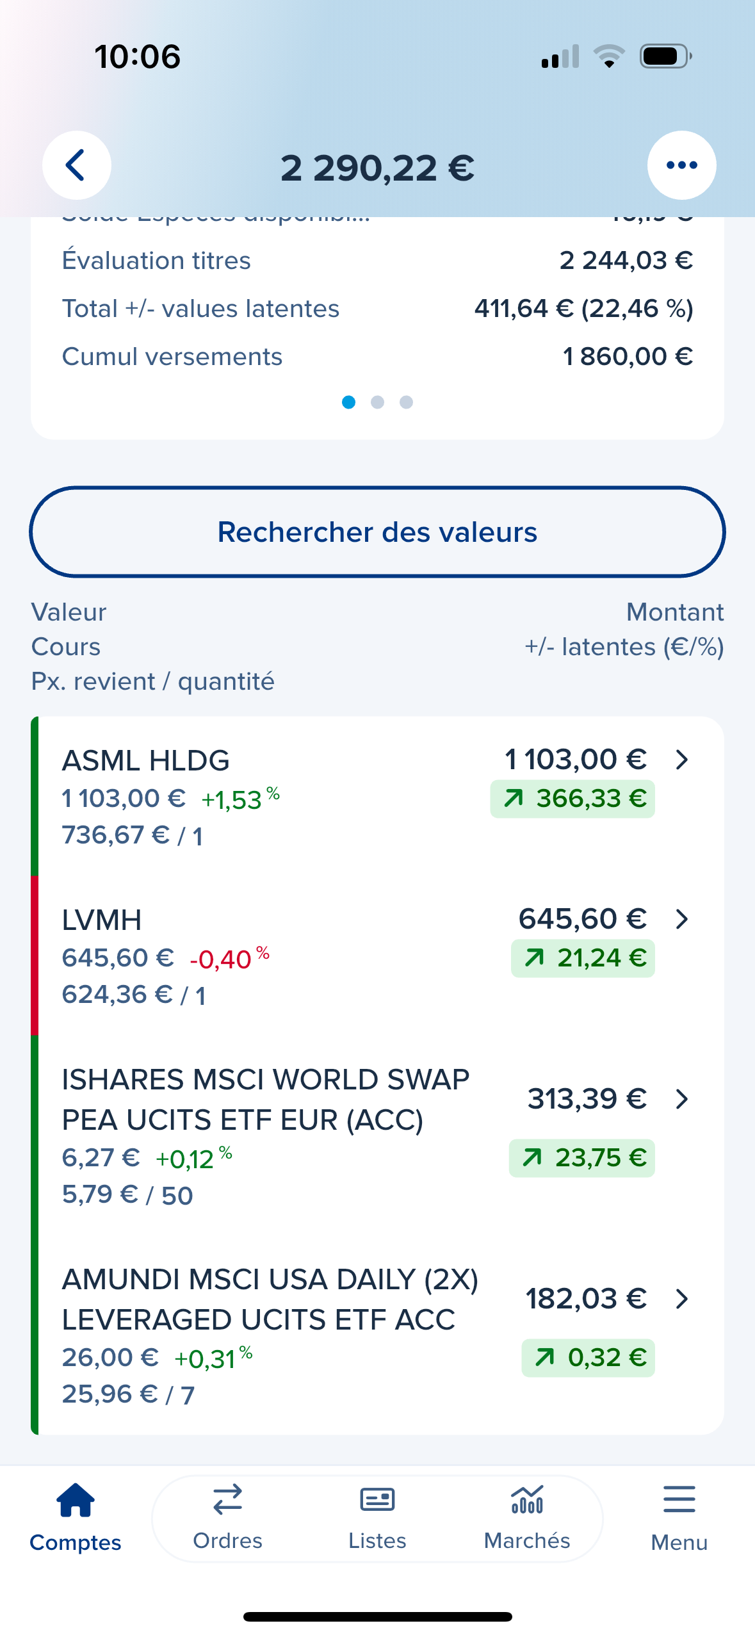Open the three-dots options menu
Image resolution: width=755 pixels, height=1637 pixels.
[x=681, y=165]
